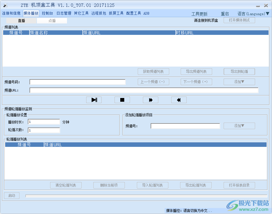Image resolution: width=272 pixels, height=214 pixels.
Task: Click 导出到轮循 button
Action: pyautogui.click(x=239, y=71)
